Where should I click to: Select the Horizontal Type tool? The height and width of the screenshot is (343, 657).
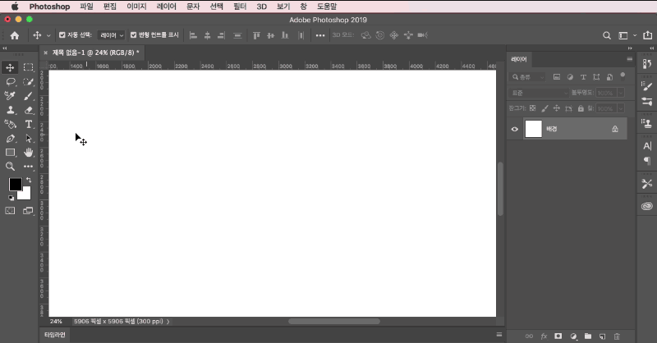(x=28, y=125)
